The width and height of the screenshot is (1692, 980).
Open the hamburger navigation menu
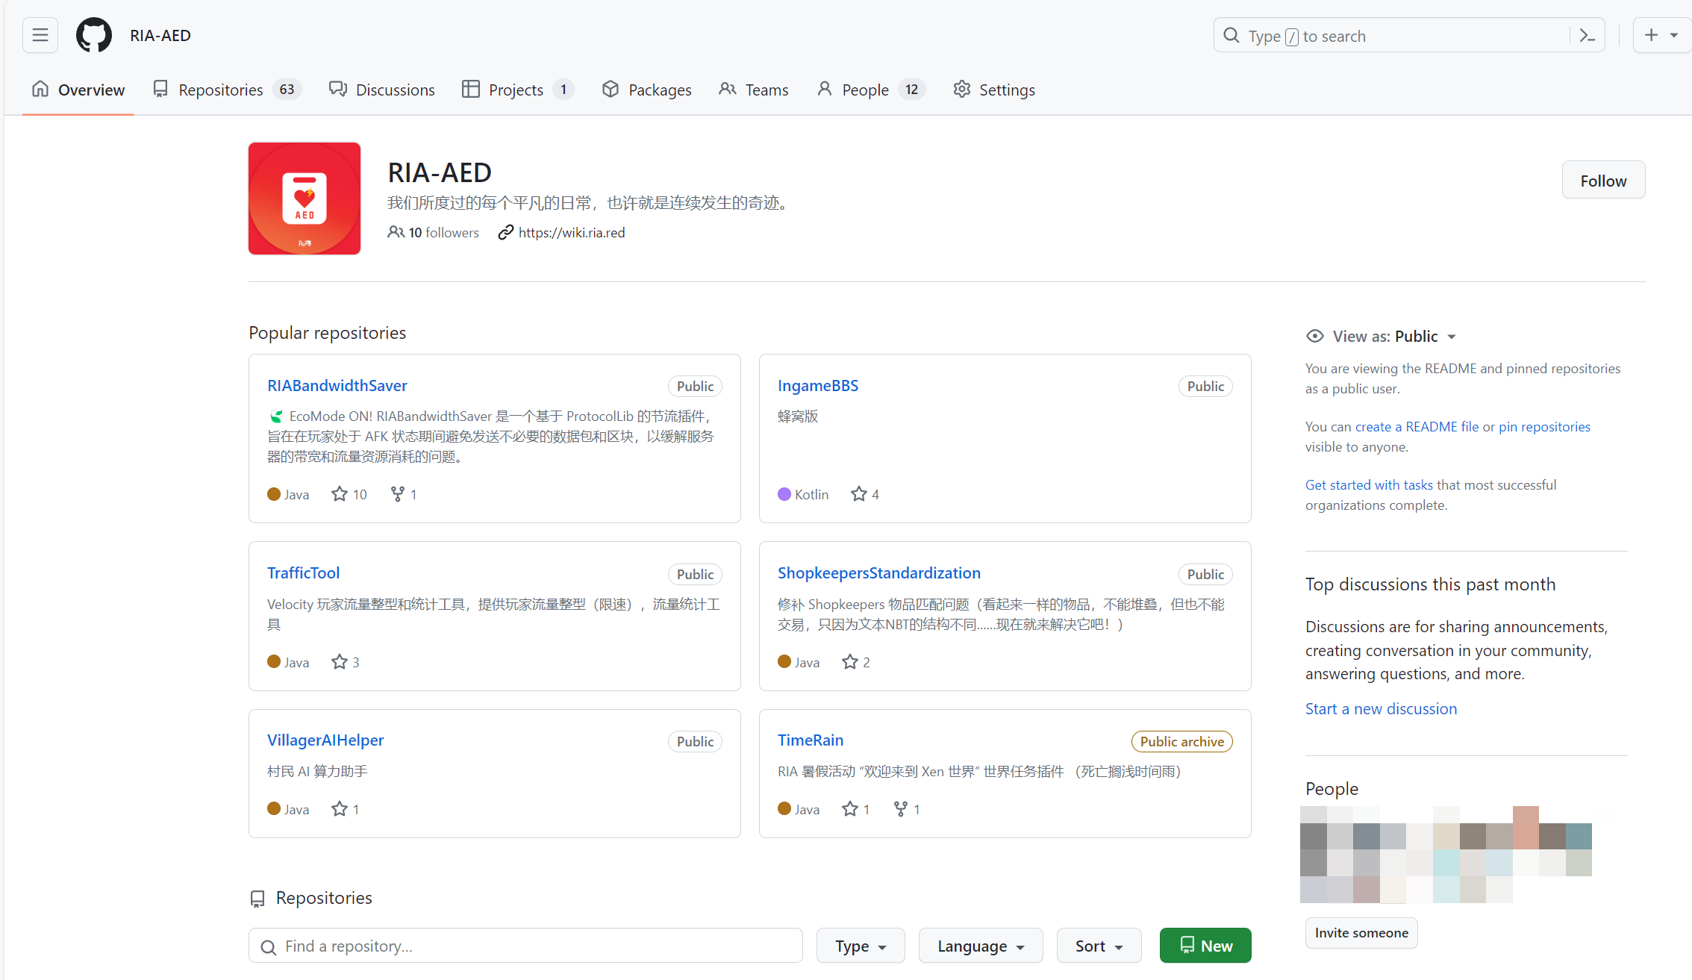40,35
